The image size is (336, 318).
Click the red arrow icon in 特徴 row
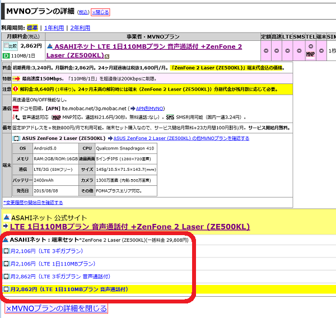coord(16,78)
